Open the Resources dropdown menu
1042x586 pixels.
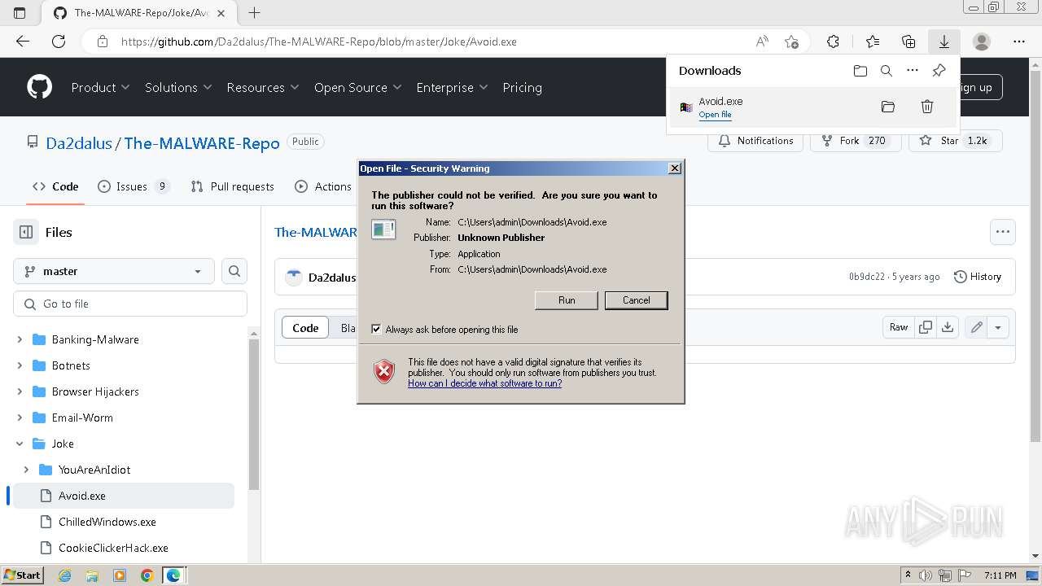click(263, 87)
